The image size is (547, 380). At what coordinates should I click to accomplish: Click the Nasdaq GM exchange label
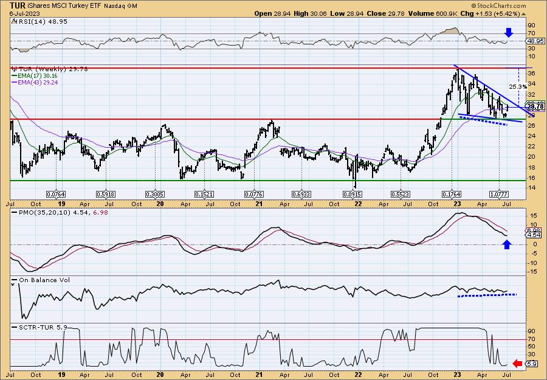coord(120,6)
